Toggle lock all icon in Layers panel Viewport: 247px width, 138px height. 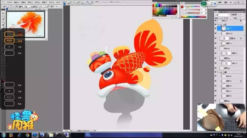pos(227,18)
